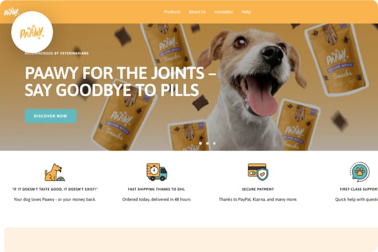Select the second carousel slide dot

point(207,143)
